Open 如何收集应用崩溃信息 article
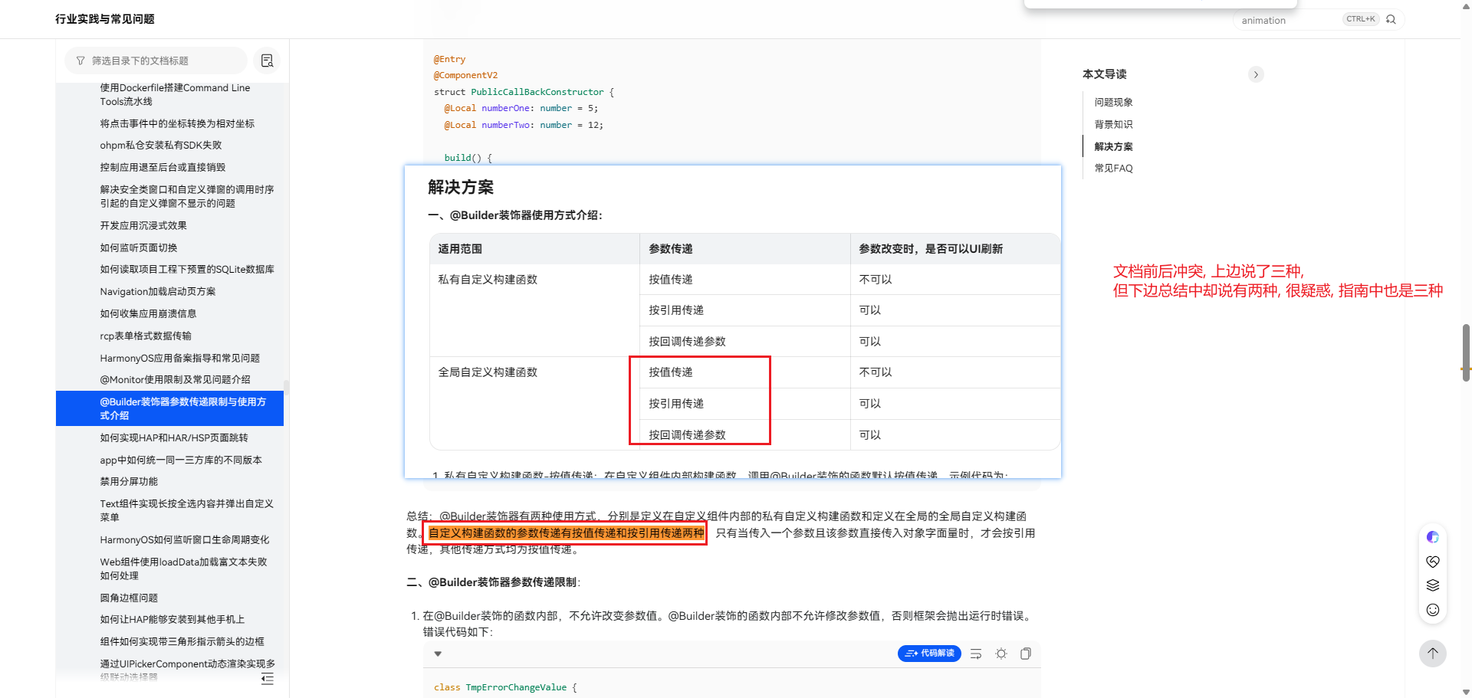This screenshot has height=698, width=1472. click(x=148, y=313)
